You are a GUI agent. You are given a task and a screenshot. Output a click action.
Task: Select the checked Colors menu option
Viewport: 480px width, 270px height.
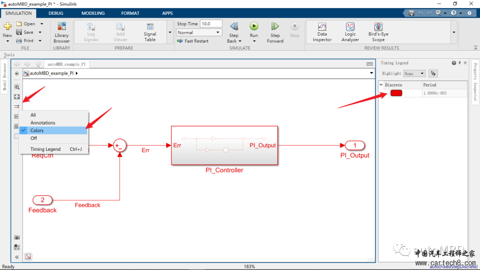click(x=53, y=131)
